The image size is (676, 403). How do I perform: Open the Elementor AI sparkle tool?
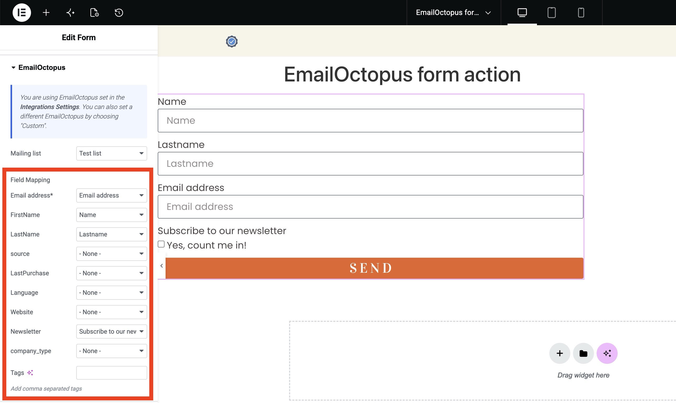[x=70, y=13]
